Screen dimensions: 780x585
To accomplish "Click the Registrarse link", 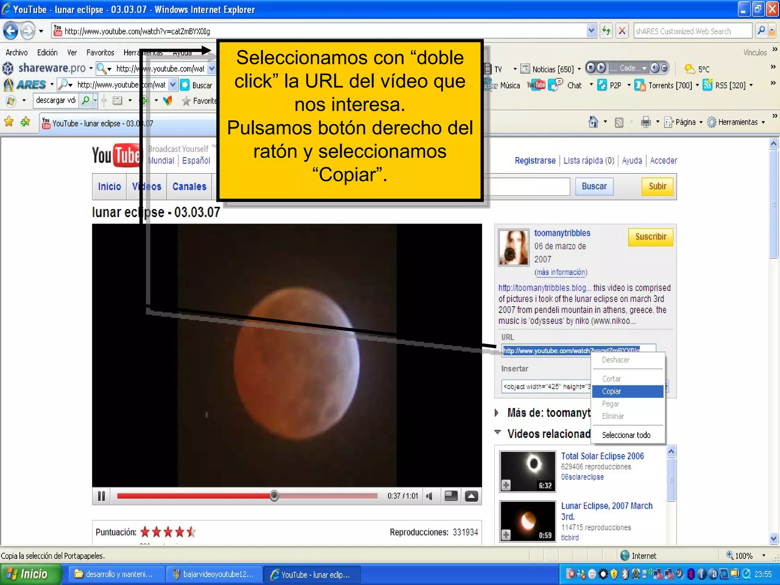I will (535, 161).
